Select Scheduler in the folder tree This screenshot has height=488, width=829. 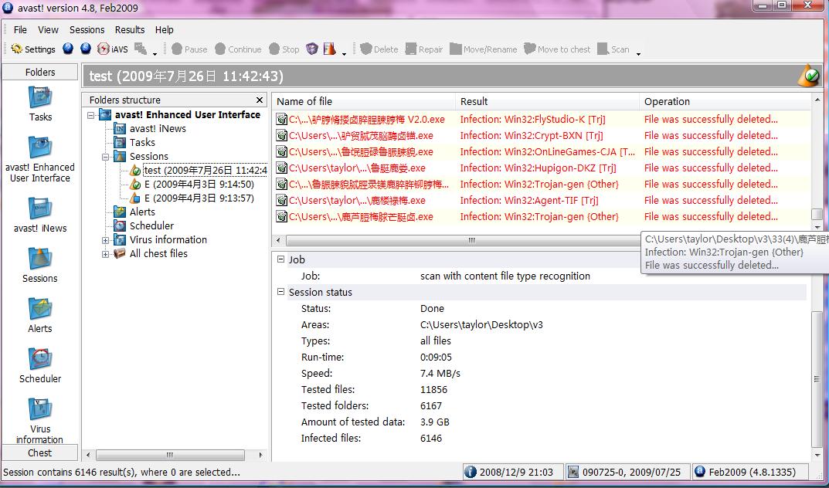(151, 225)
